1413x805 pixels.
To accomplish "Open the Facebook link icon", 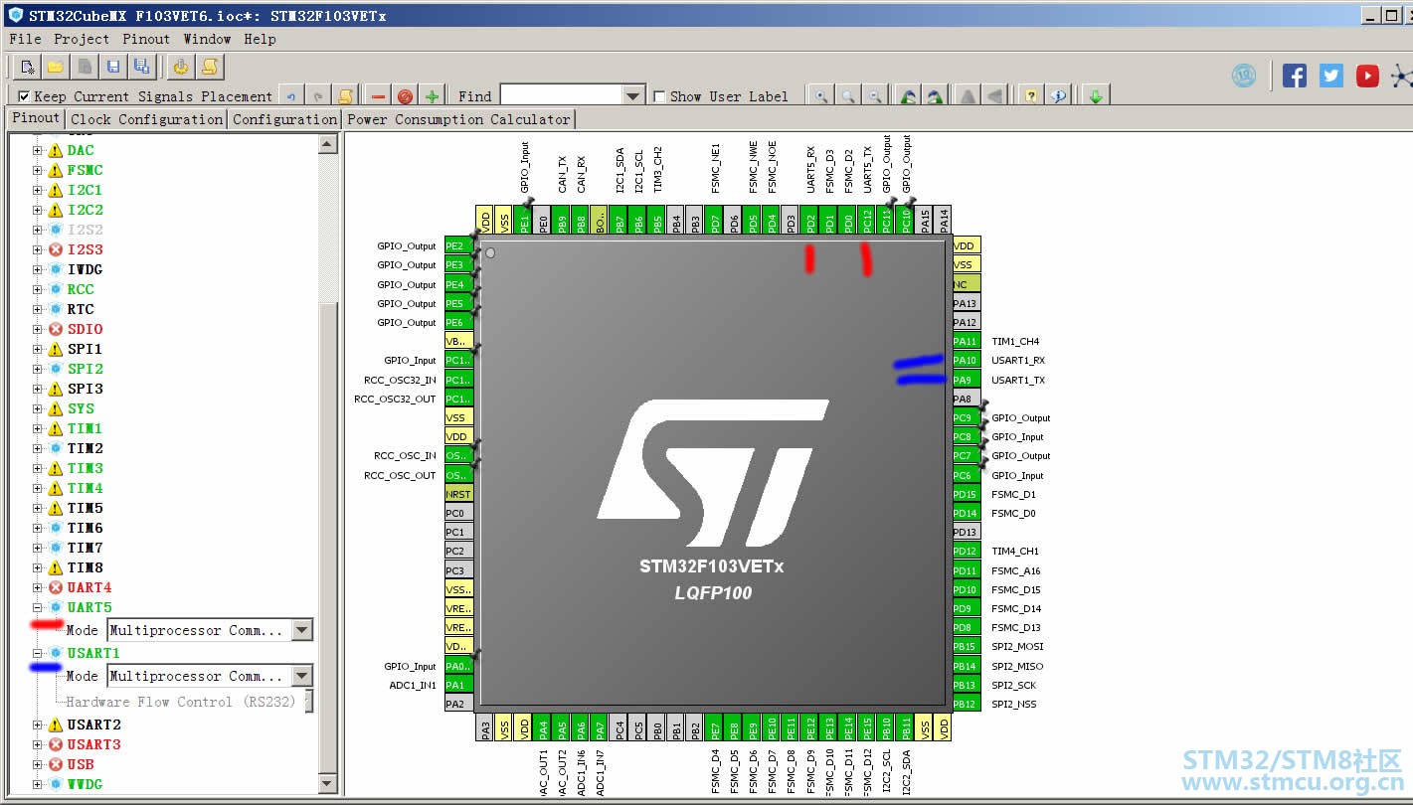I will click(1295, 76).
